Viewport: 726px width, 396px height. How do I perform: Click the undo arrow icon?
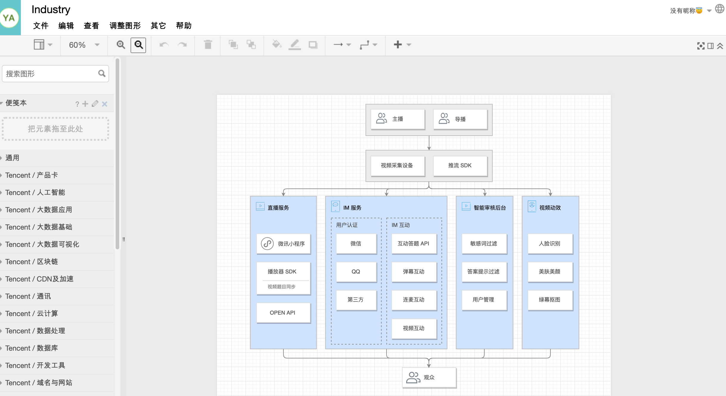[164, 45]
